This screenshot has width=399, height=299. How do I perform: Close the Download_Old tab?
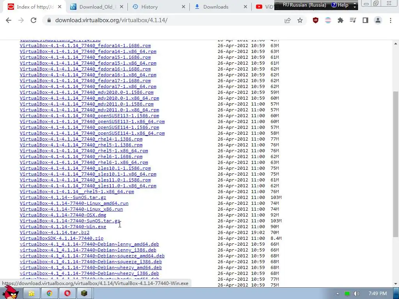point(122,7)
